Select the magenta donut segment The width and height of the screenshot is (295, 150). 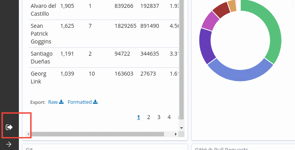point(210,22)
